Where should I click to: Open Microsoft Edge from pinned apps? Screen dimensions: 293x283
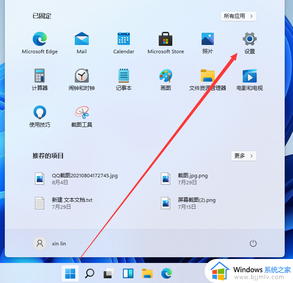[x=40, y=43]
